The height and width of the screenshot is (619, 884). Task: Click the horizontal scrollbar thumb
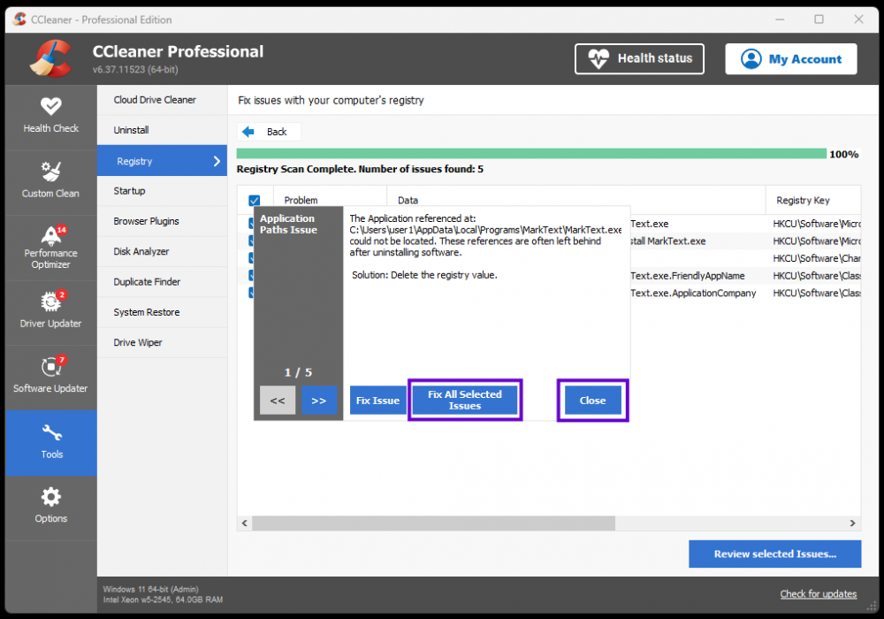(433, 523)
